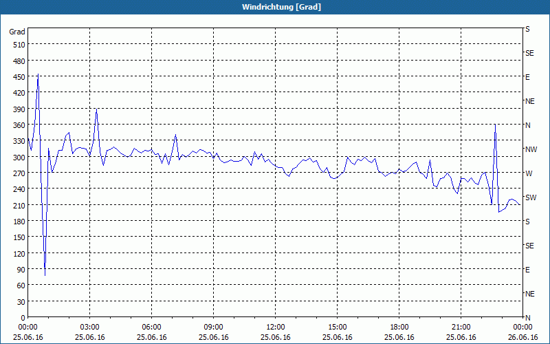
Task: Click the 480 value on the degree axis
Action: [20, 61]
